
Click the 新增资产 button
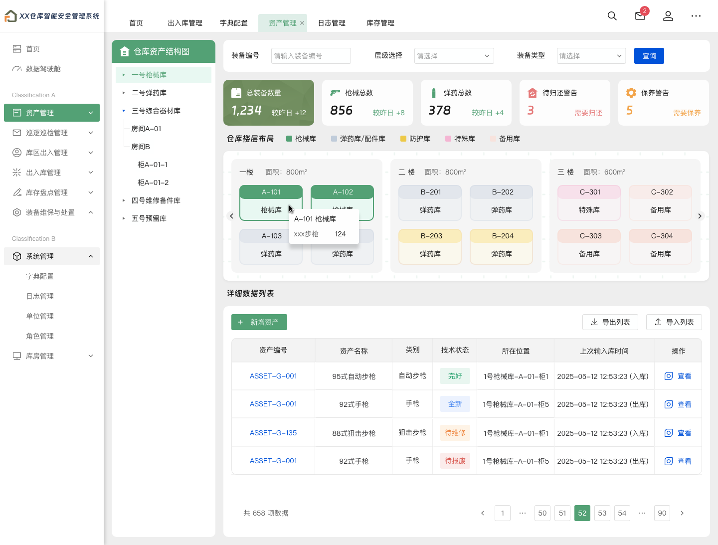tap(259, 322)
